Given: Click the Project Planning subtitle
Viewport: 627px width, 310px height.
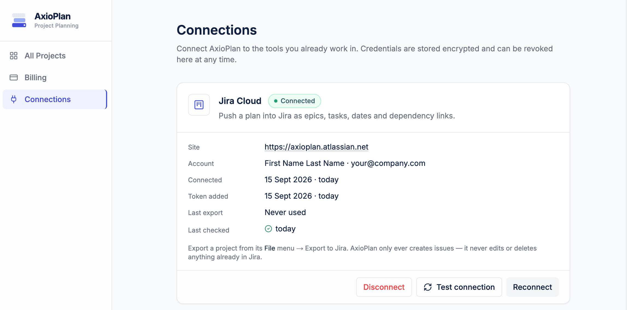Looking at the screenshot, I should 56,26.
